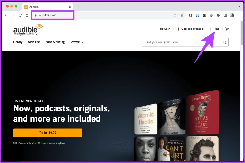Open the shopping cart
Image resolution: width=245 pixels, height=163 pixels.
pyautogui.click(x=227, y=29)
